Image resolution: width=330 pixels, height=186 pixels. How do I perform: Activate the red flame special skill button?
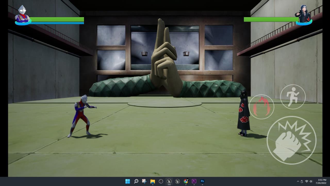point(261,107)
